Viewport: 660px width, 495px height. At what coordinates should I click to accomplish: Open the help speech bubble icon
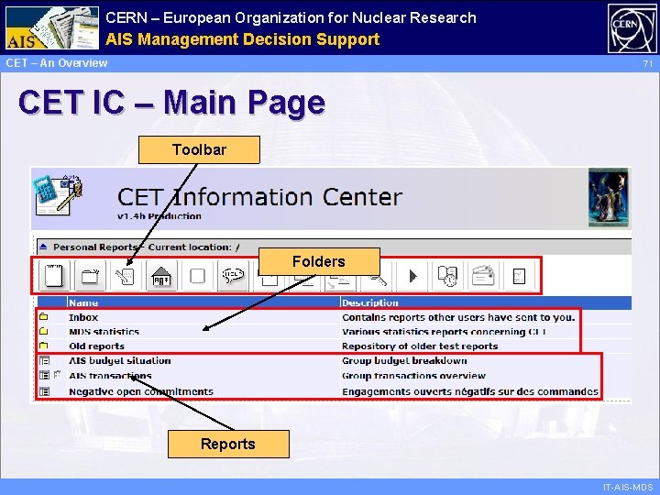[233, 276]
